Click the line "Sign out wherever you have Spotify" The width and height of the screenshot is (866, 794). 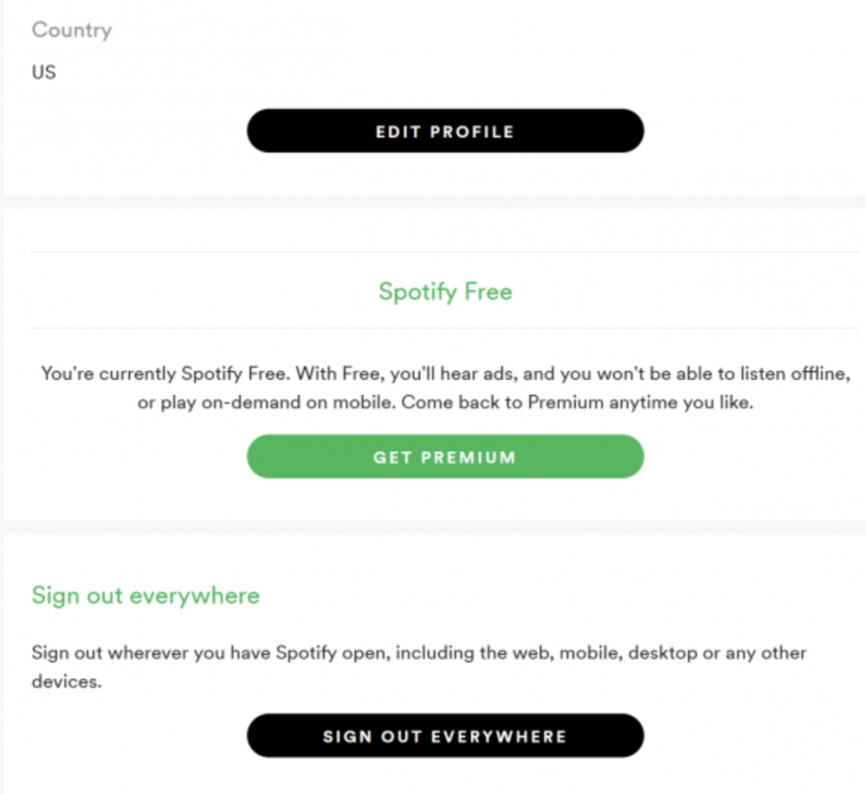(211, 653)
